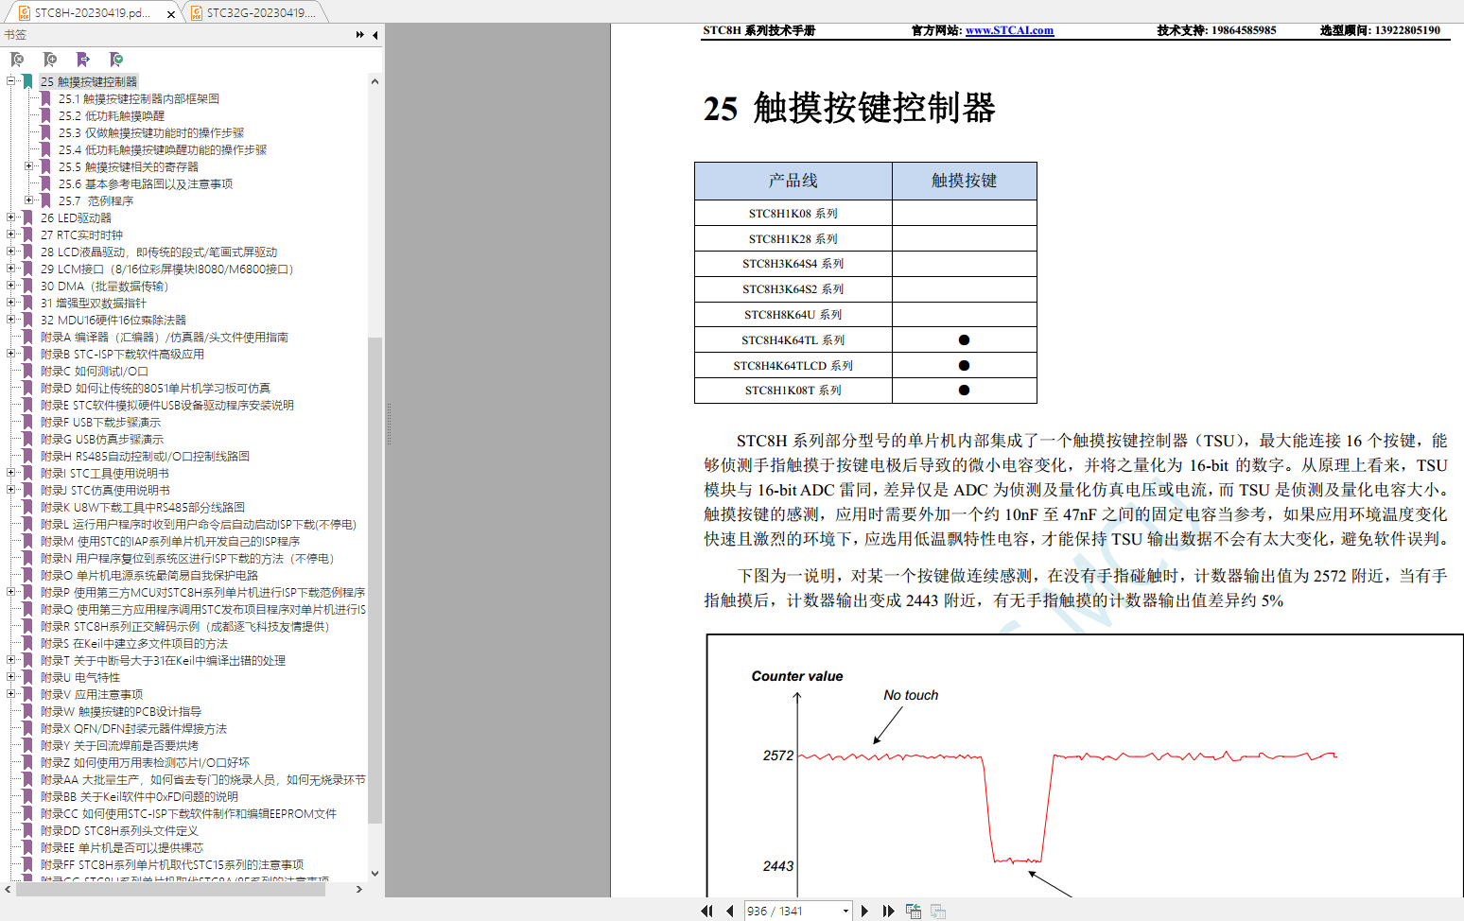Collapse the bookmarks panel using the left triangle
Image resolution: width=1464 pixels, height=921 pixels.
(375, 35)
